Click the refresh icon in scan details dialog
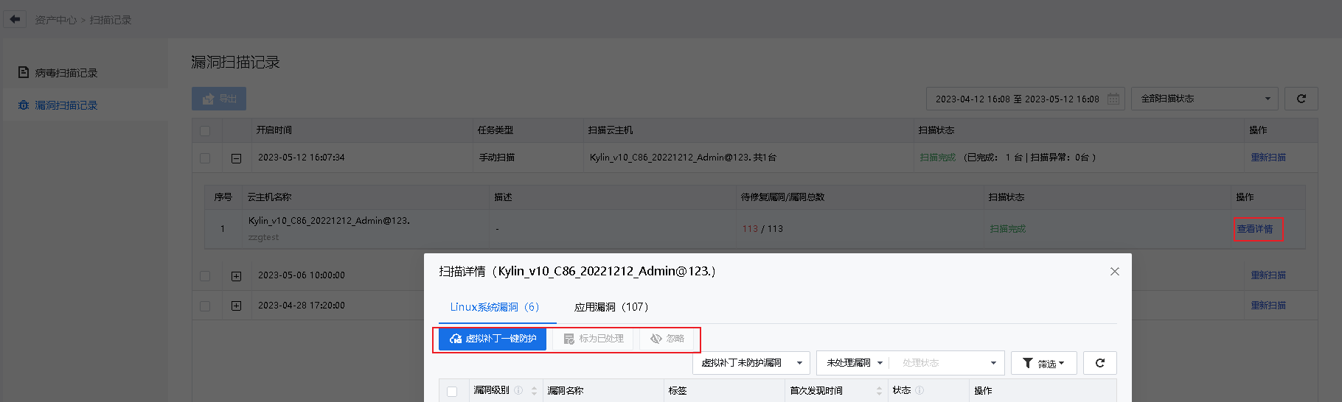This screenshot has width=1342, height=402. click(1100, 363)
